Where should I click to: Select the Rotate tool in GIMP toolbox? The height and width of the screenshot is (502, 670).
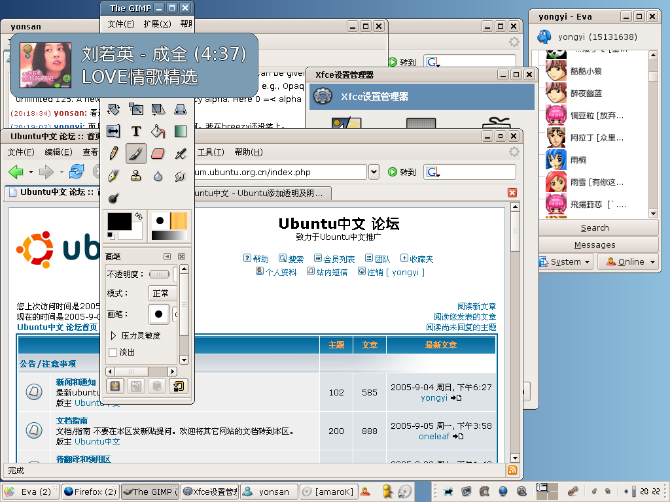point(114,109)
